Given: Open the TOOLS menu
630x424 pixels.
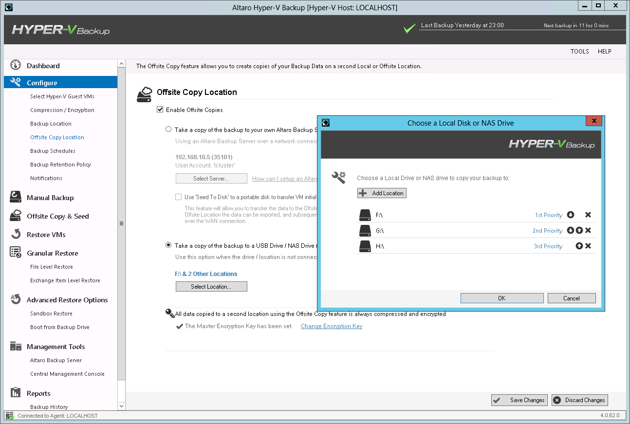Looking at the screenshot, I should click(580, 51).
